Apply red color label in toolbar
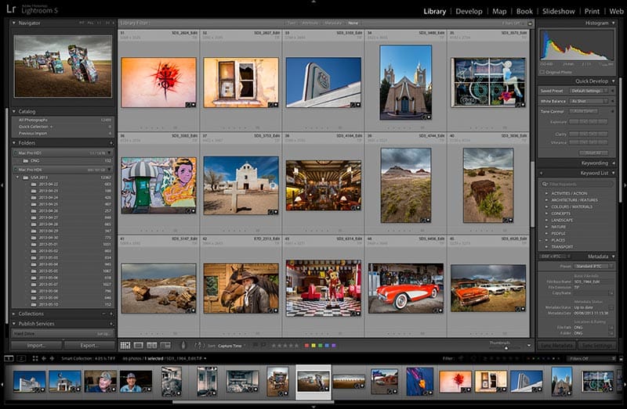 pos(306,346)
